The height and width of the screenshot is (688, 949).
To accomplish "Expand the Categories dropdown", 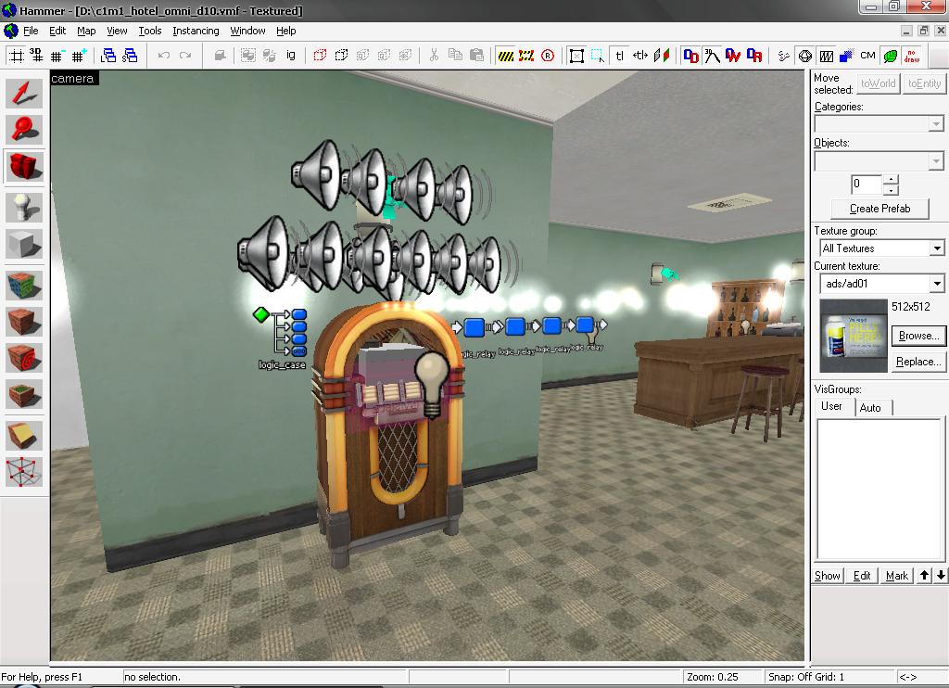I will coord(936,123).
